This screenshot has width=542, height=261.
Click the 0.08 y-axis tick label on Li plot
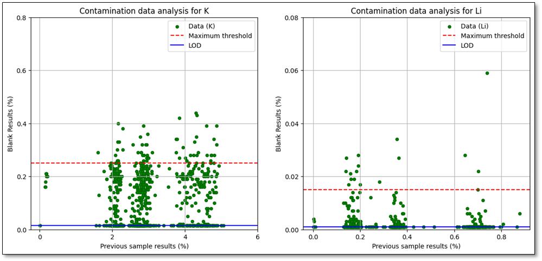292,18
